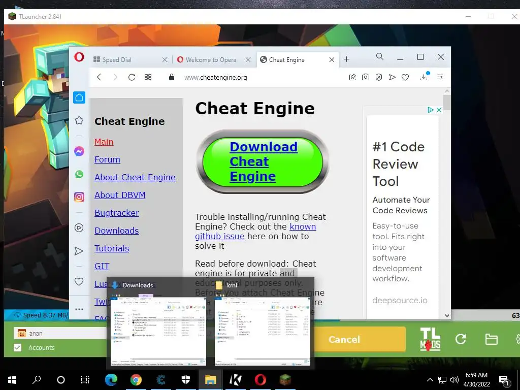Screen dimensions: 520x390
Task: Open sidebar My Flow arrow icon
Action: pos(79,251)
